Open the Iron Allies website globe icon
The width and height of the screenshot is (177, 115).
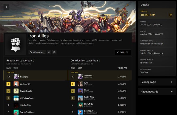coord(54,52)
